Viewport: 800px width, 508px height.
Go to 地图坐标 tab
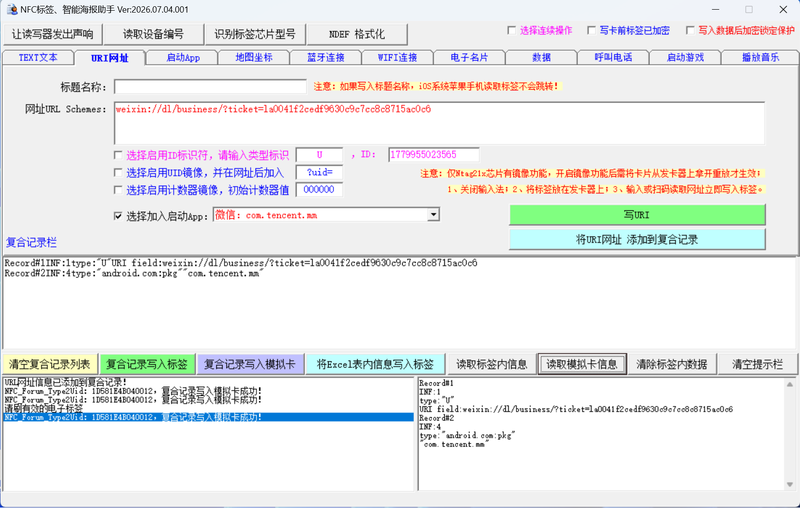[254, 58]
